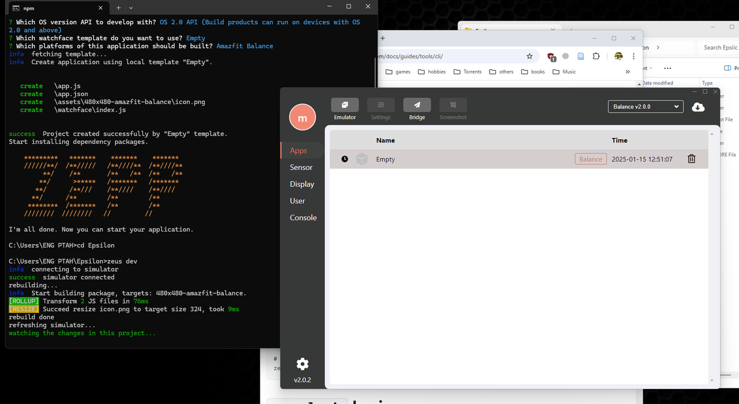The image size is (739, 404).
Task: Open the others bookmark folder
Action: pos(501,72)
